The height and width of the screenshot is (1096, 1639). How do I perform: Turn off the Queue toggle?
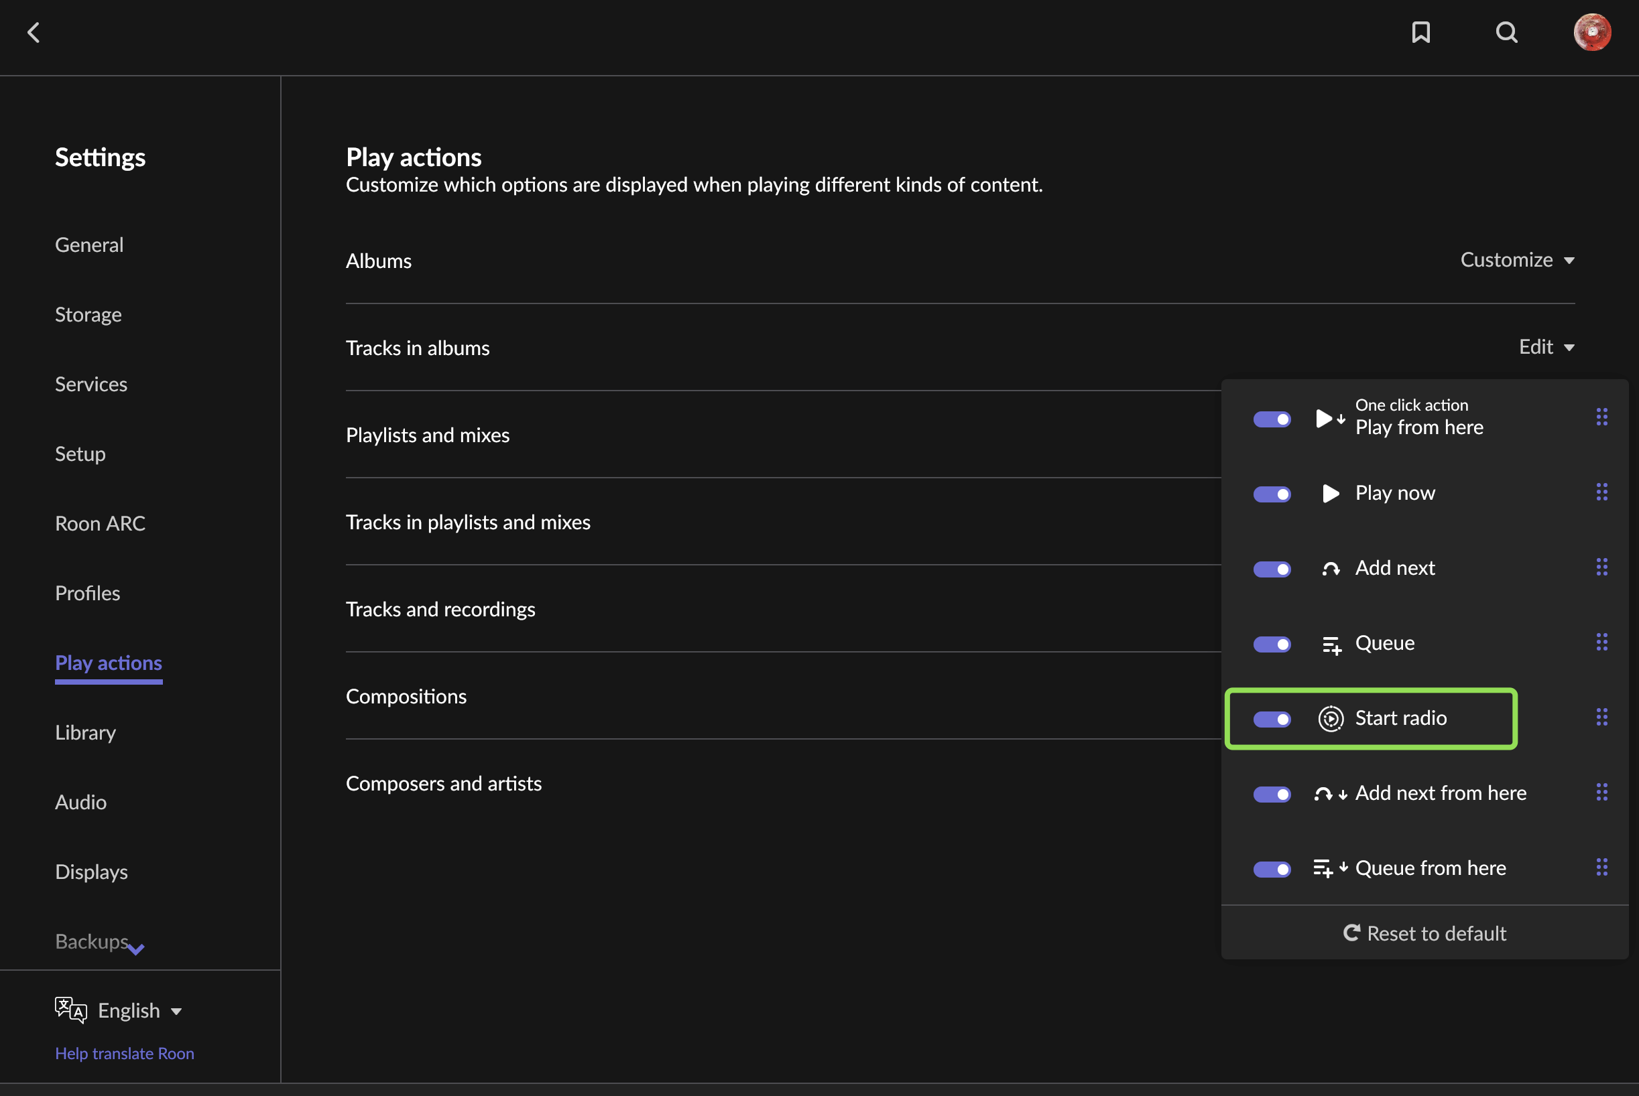pyautogui.click(x=1271, y=644)
